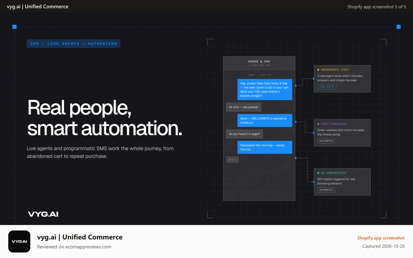Click the Abandoned Cart card title
This screenshot has height=258, width=413.
tap(335, 70)
